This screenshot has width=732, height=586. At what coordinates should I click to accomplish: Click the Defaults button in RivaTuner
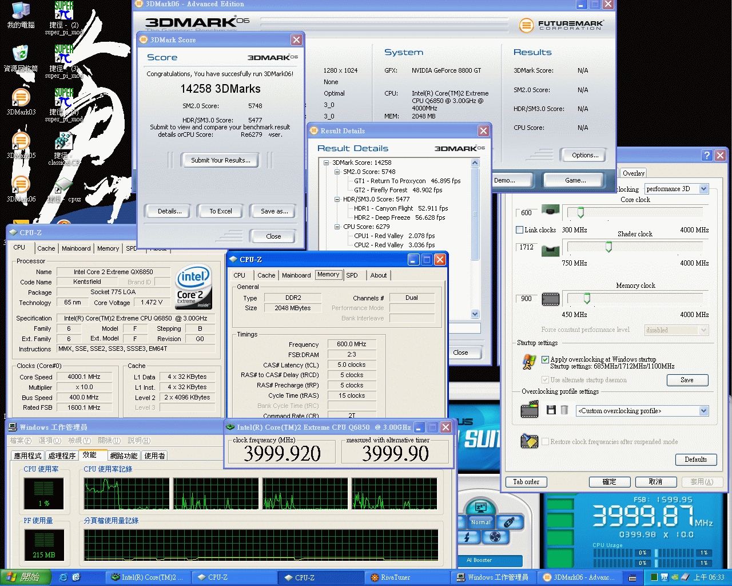(695, 460)
